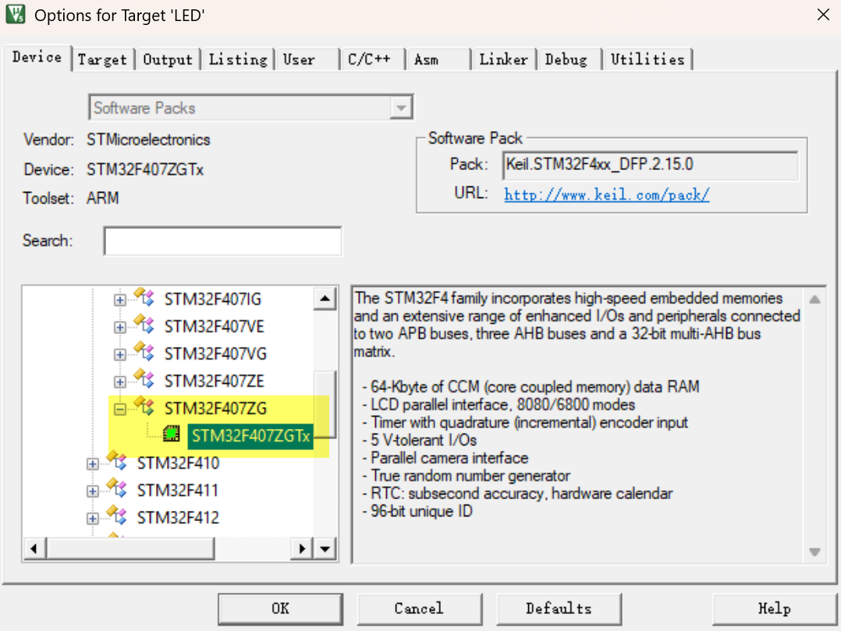Click the Defaults button
Screen dimensions: 841x631
[x=559, y=608]
